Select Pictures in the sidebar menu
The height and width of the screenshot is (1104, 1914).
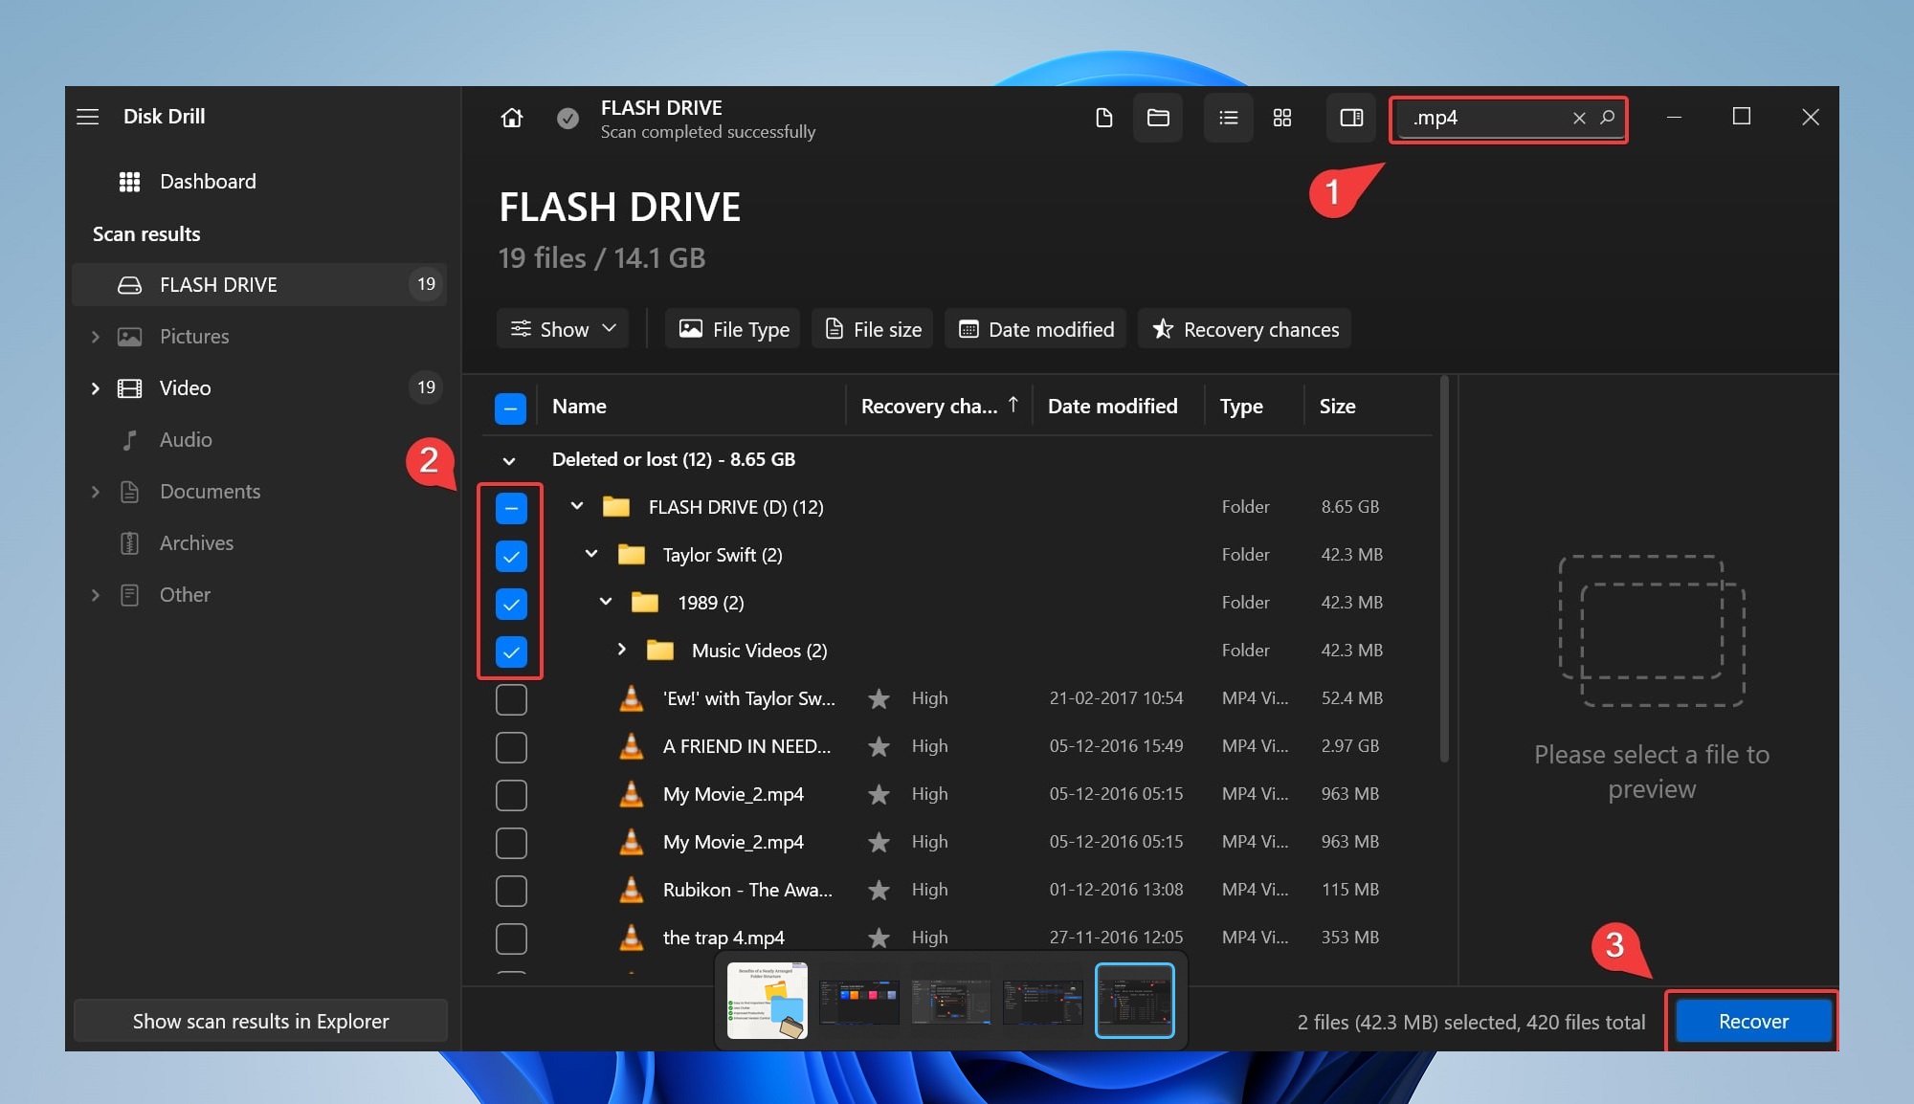pyautogui.click(x=193, y=335)
